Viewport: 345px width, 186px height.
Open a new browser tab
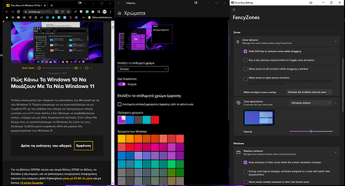click(52, 5)
